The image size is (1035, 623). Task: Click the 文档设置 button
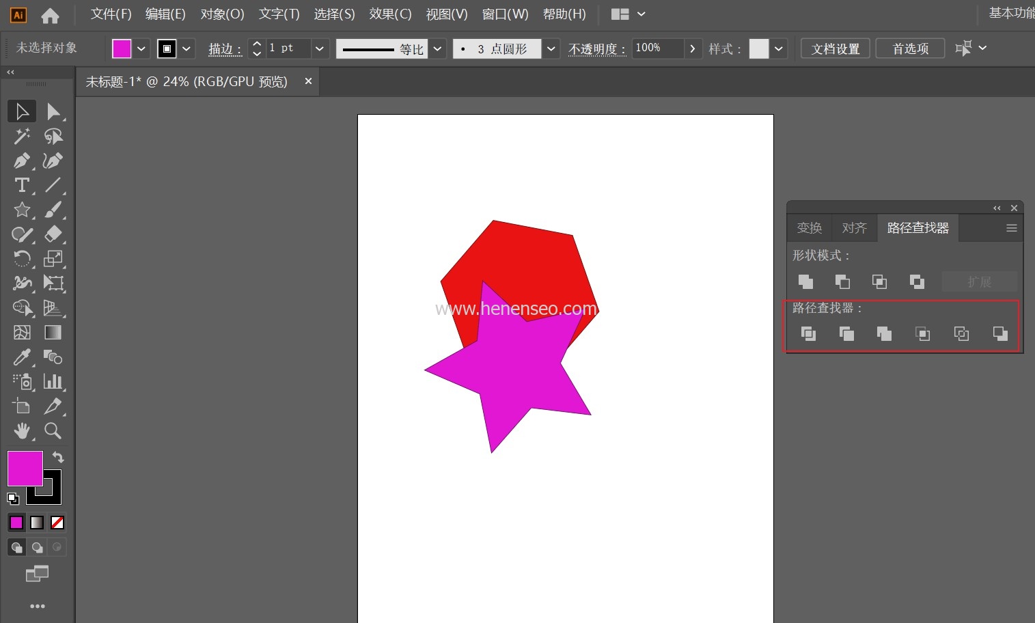[836, 49]
